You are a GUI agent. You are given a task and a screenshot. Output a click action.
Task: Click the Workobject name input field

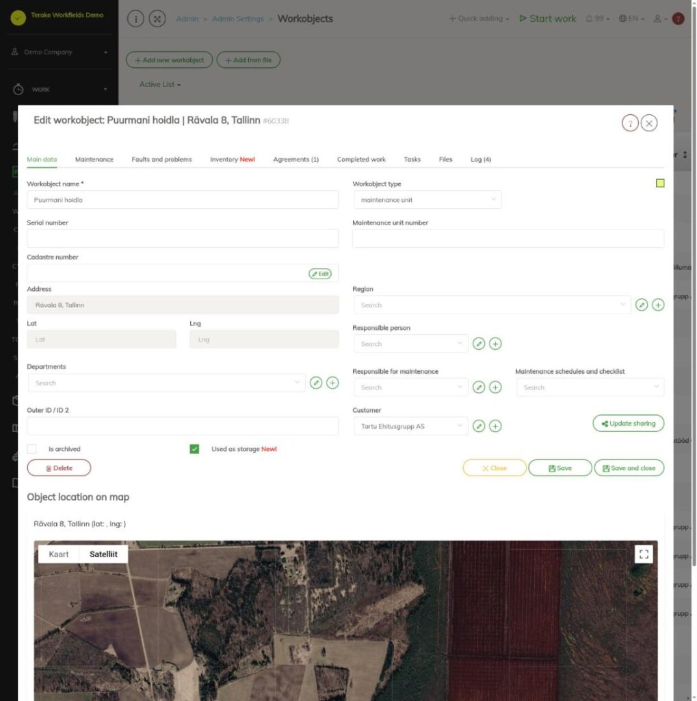tap(183, 200)
